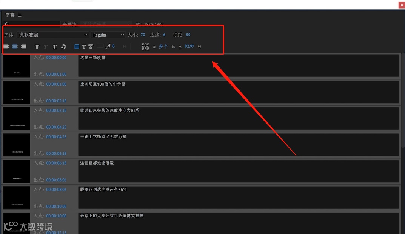
Task: Open the 微软雅黑 font dropdown
Action: [x=53, y=35]
